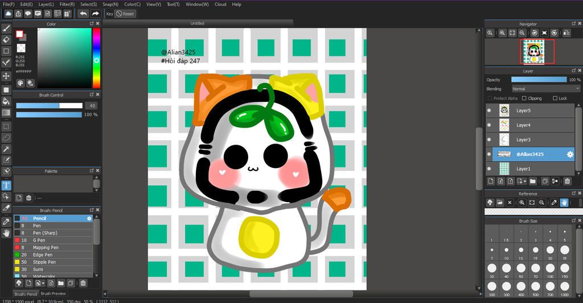
Task: Duplicate the layer in Layer panel
Action: (545, 181)
